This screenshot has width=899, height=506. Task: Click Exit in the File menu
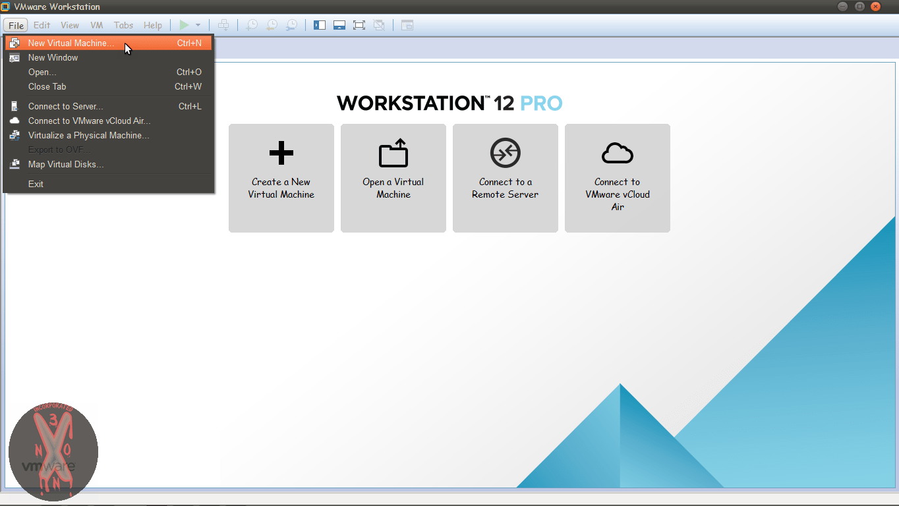click(109, 184)
